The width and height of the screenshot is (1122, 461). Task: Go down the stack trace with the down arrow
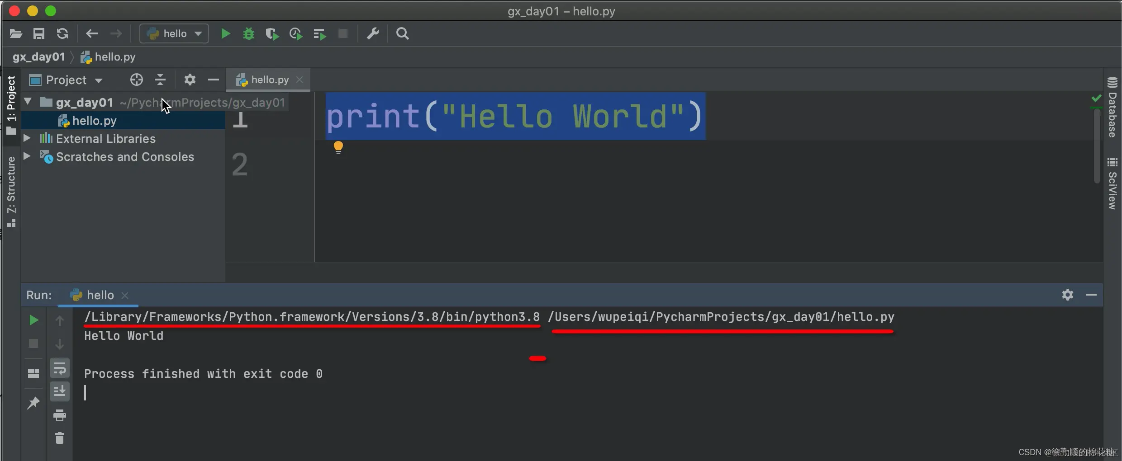click(x=60, y=344)
